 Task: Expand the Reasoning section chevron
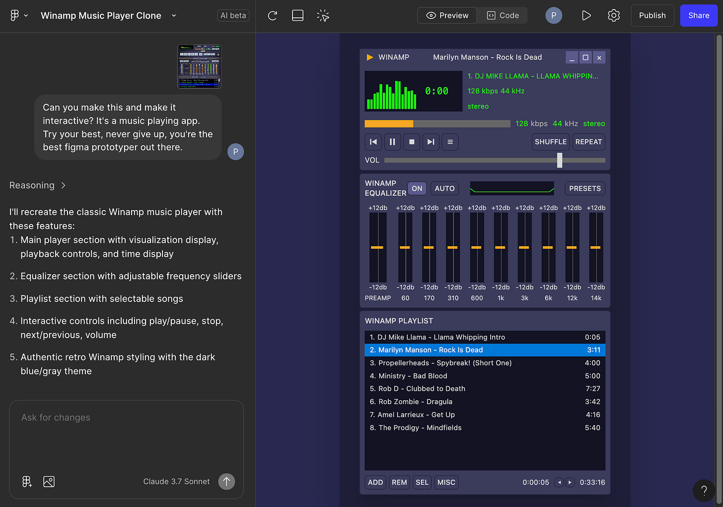tap(63, 185)
